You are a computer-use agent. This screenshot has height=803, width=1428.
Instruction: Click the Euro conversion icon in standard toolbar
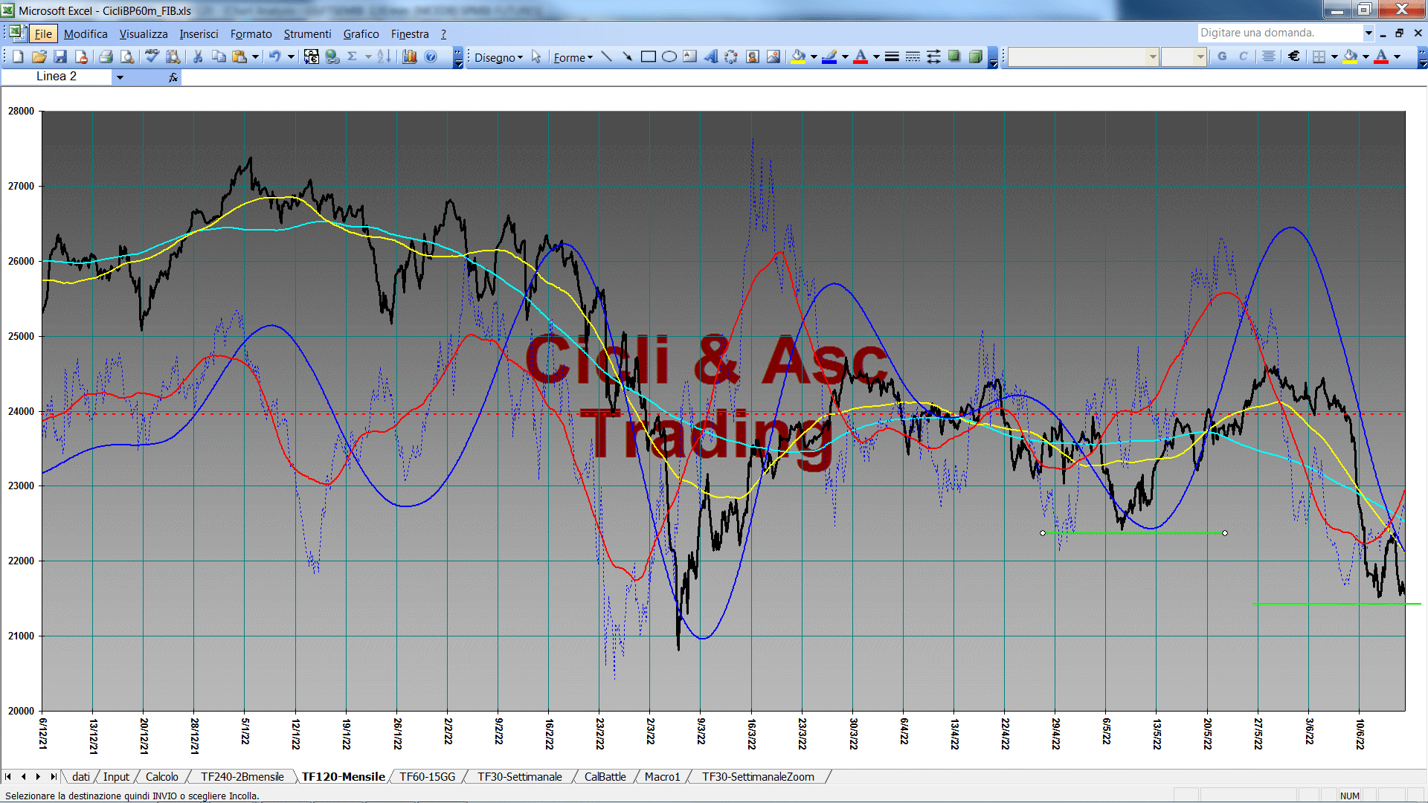pyautogui.click(x=311, y=57)
